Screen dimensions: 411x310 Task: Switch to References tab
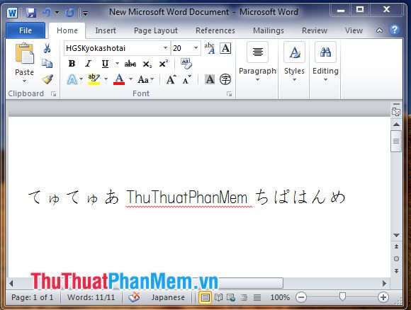[215, 30]
